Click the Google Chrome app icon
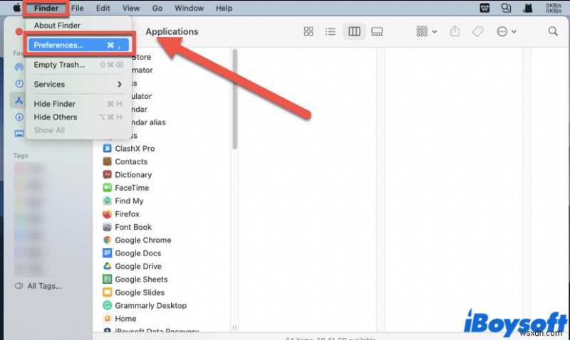570x340 pixels. [x=107, y=240]
